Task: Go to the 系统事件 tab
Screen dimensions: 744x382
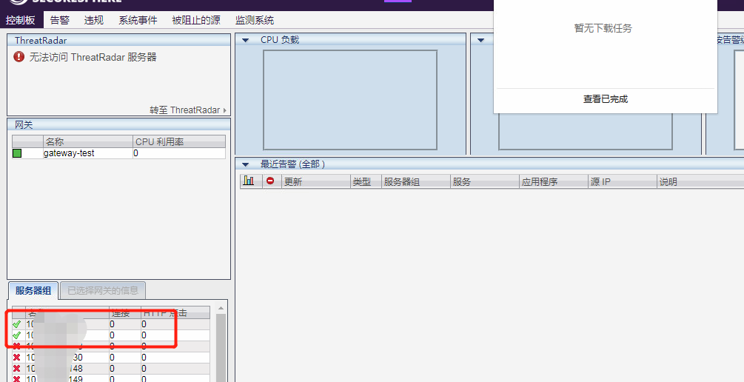Action: click(x=138, y=20)
